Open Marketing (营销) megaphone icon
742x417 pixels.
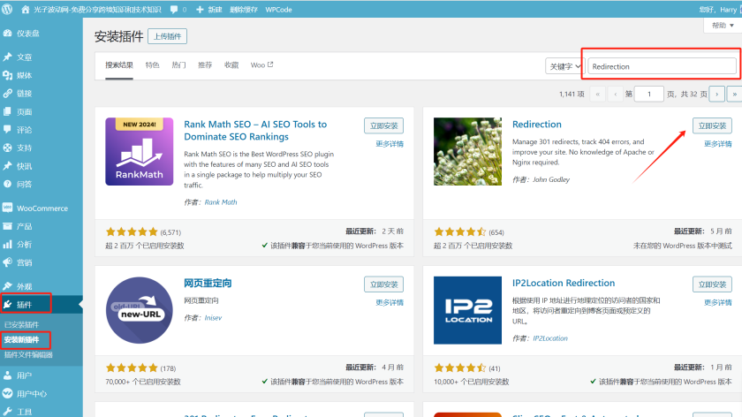pyautogui.click(x=7, y=262)
